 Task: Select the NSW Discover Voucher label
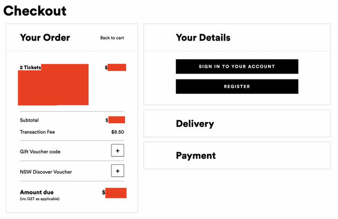pyautogui.click(x=46, y=172)
